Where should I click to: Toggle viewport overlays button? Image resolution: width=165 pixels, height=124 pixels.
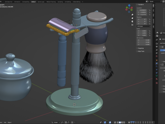coord(110,122)
